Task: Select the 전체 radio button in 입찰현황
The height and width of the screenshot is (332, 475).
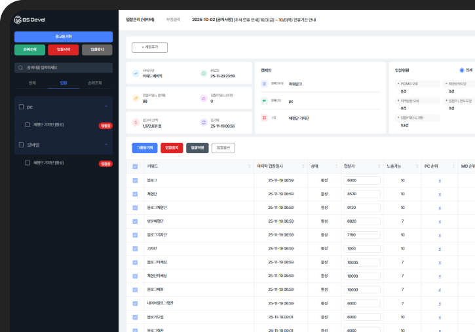Action: coord(462,70)
